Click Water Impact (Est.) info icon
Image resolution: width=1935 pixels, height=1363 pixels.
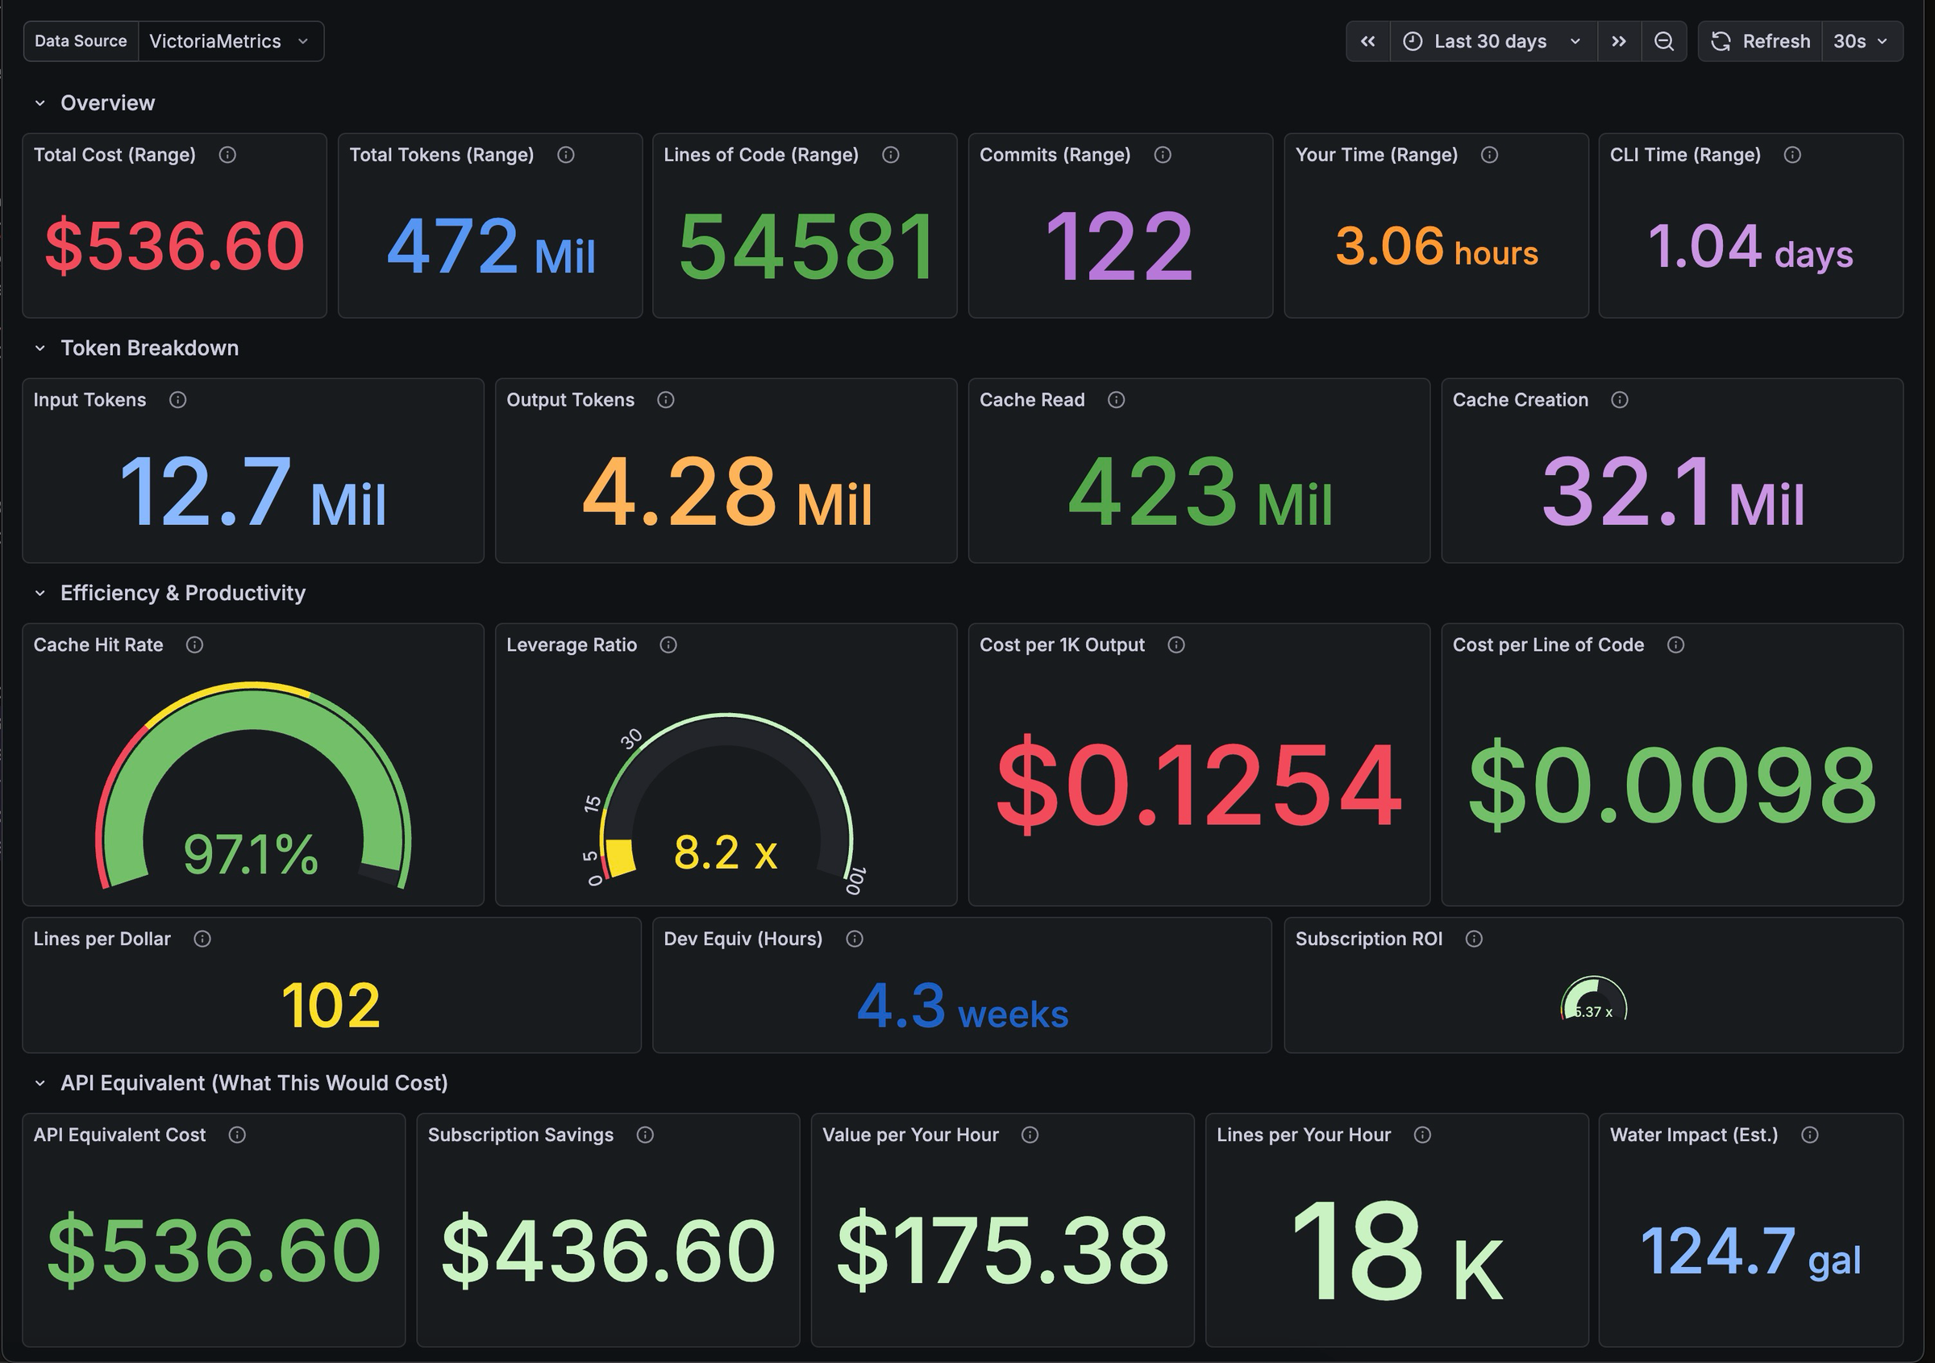pos(1809,1136)
